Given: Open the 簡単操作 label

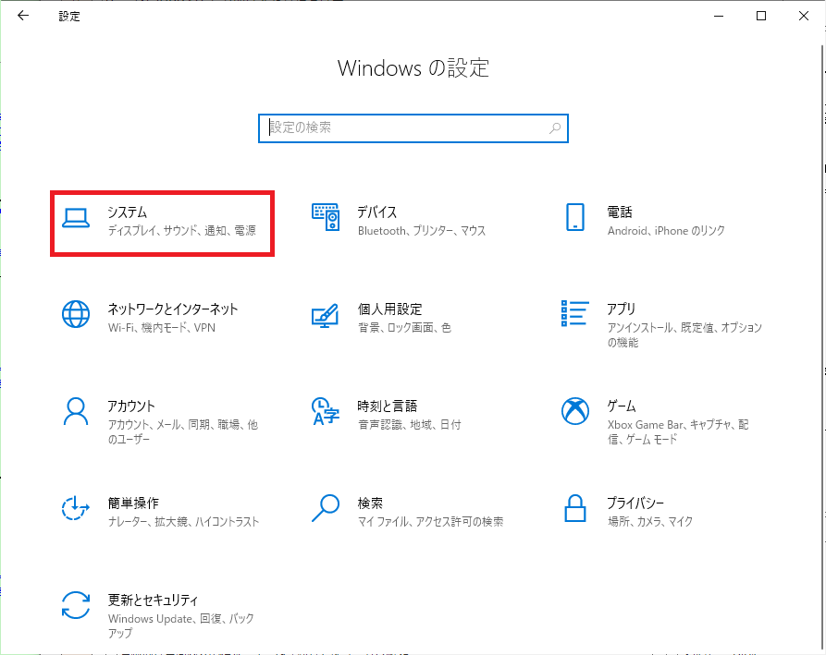Looking at the screenshot, I should pos(133,503).
